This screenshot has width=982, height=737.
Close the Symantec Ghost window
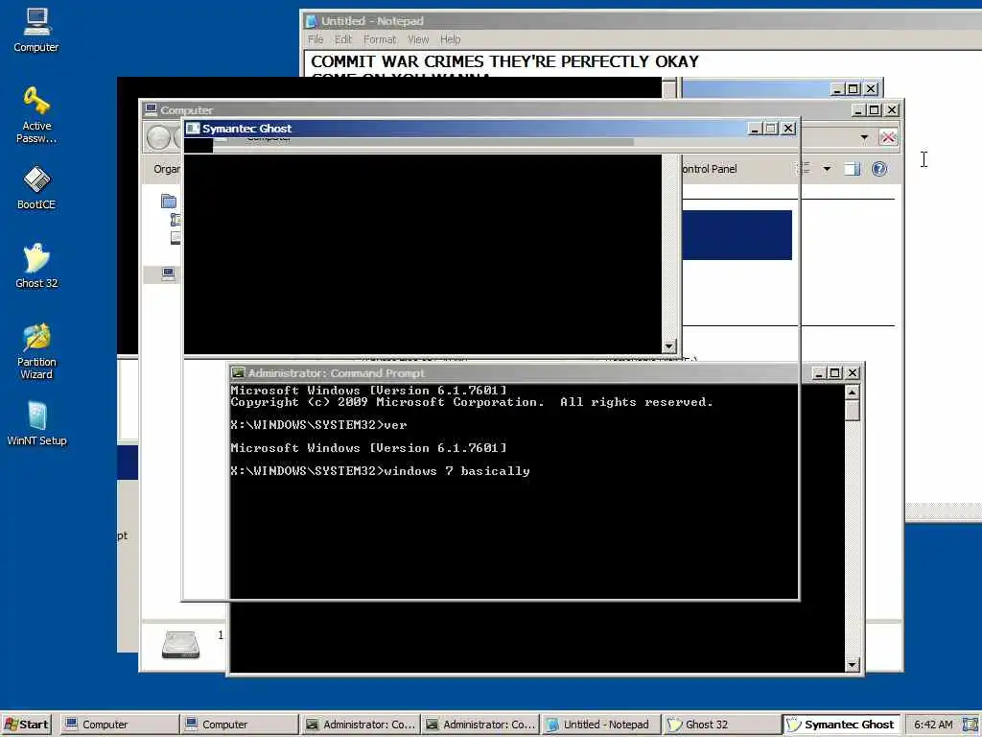[x=788, y=129]
